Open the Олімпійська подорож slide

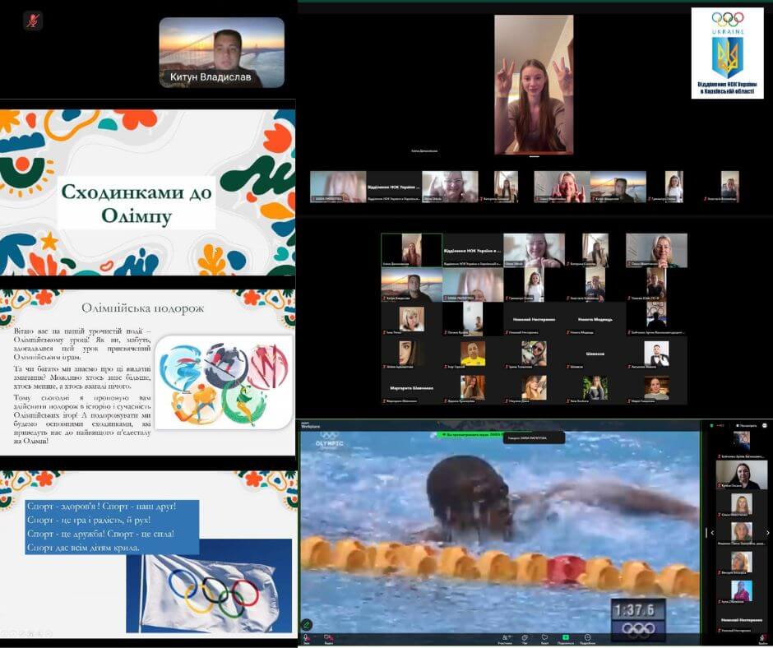pos(147,373)
